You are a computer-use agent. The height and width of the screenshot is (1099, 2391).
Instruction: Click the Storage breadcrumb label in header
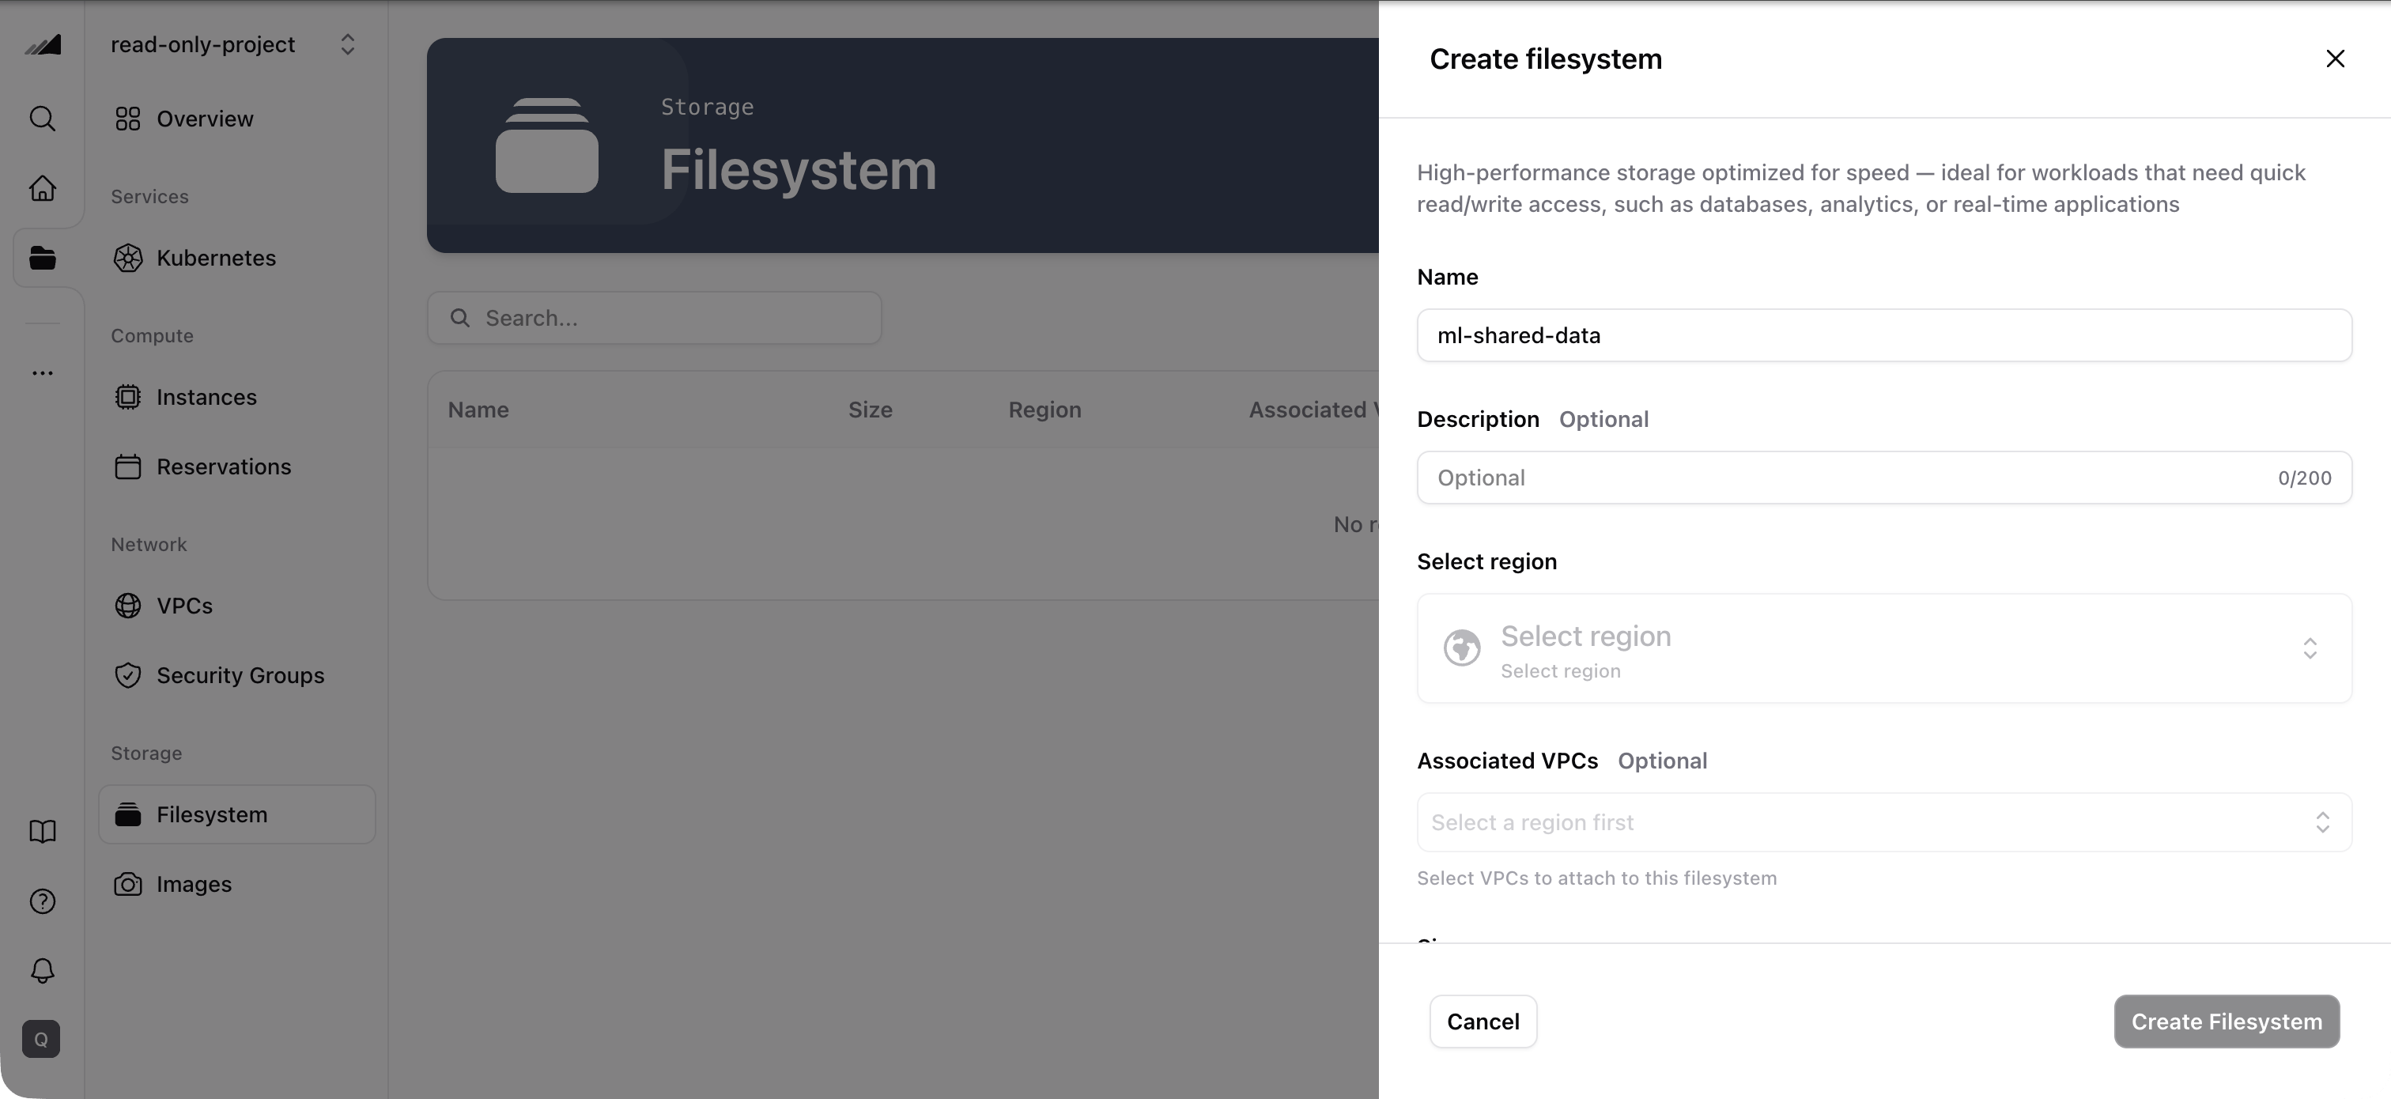click(x=708, y=107)
